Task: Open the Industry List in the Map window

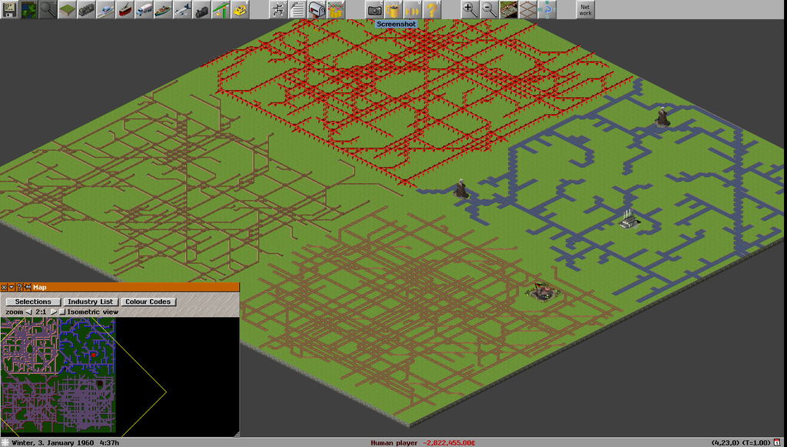Action: click(x=91, y=302)
